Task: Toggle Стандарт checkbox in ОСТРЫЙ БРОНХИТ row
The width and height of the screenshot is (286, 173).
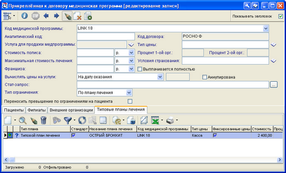Action: [73, 135]
